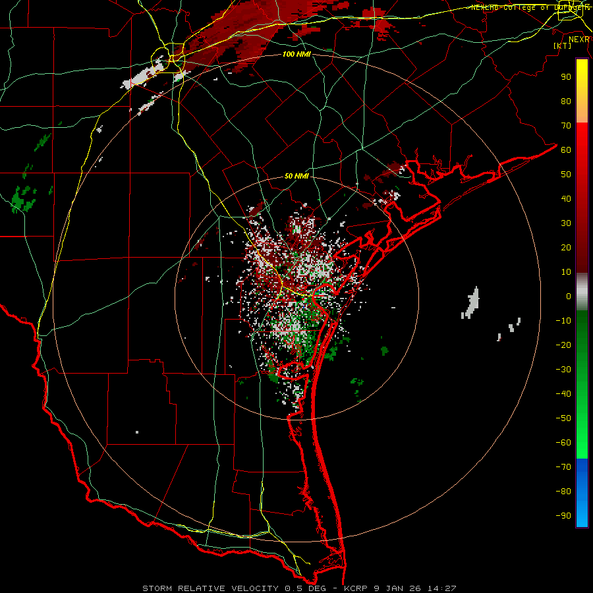Click the 0 value on the velocity scale
Screen dimensions: 593x593
coord(569,296)
